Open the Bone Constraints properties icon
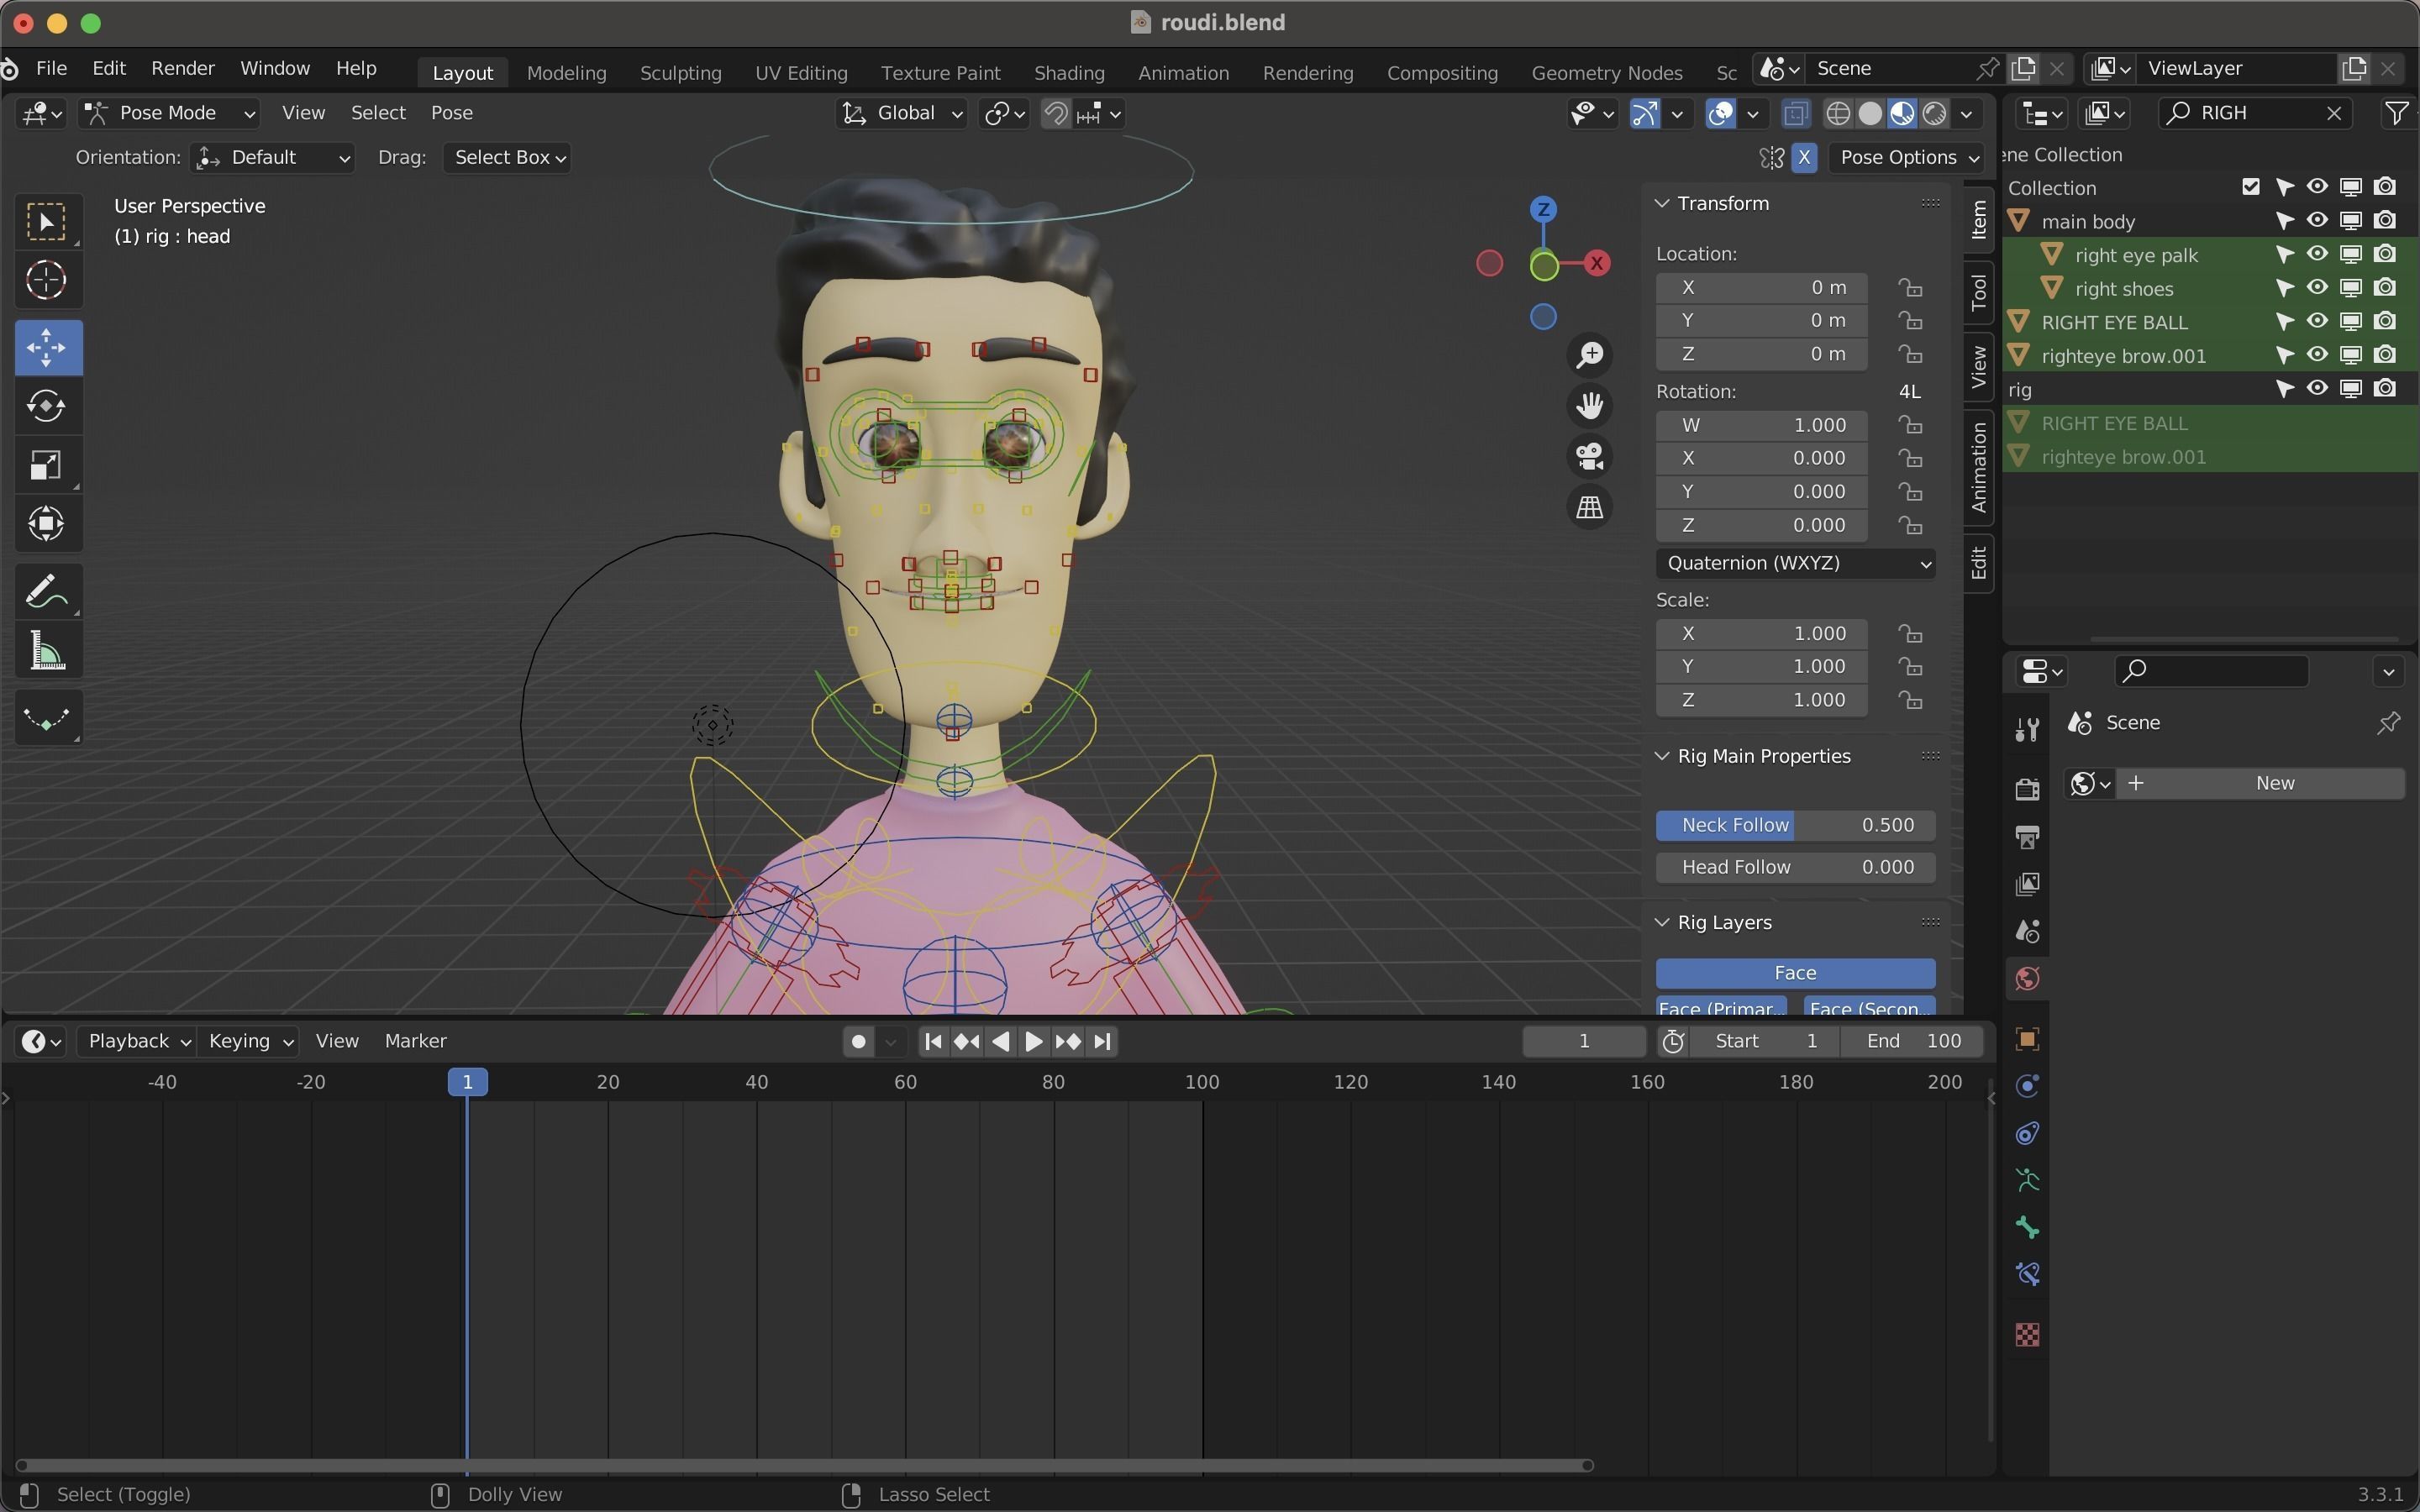This screenshot has height=1512, width=2420. (x=2027, y=1274)
